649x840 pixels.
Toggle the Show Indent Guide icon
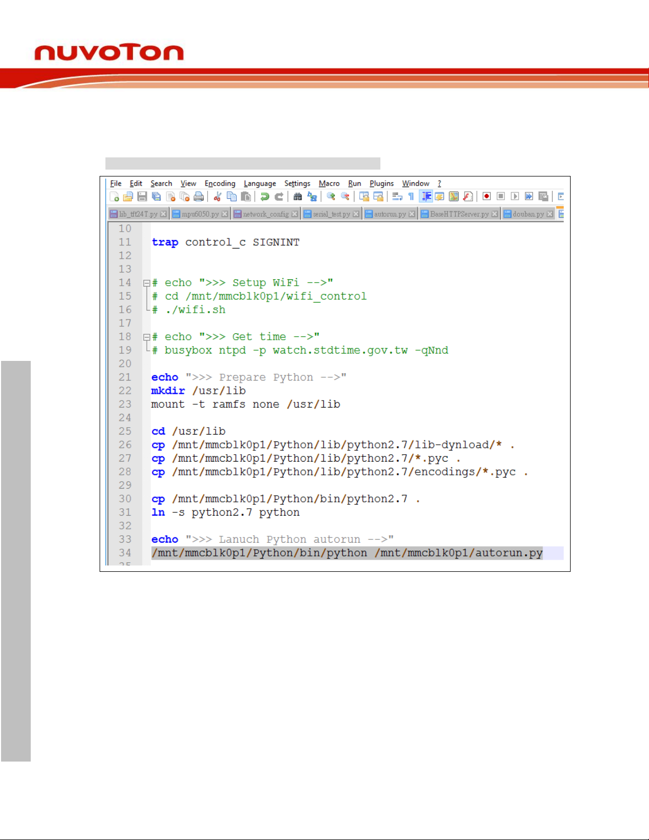426,197
